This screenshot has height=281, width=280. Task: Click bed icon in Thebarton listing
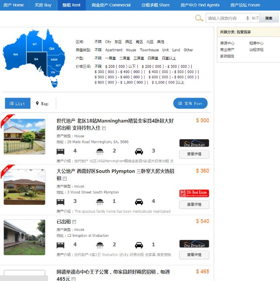pos(60,245)
